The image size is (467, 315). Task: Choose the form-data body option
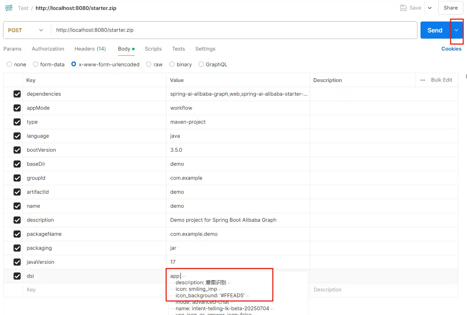[36, 64]
